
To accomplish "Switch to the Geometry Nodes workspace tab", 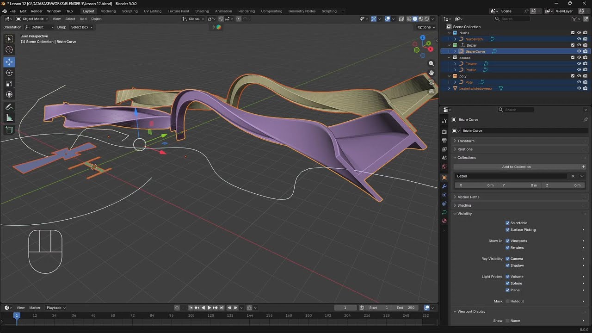I will [302, 11].
